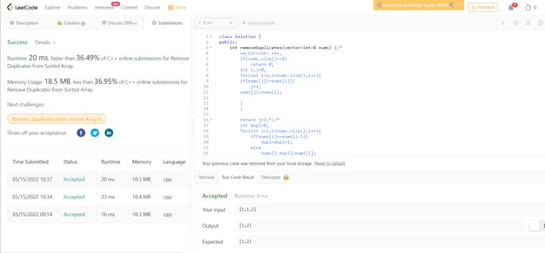This screenshot has height=253, width=545.
Task: Open the Problems menu item
Action: (x=78, y=7)
